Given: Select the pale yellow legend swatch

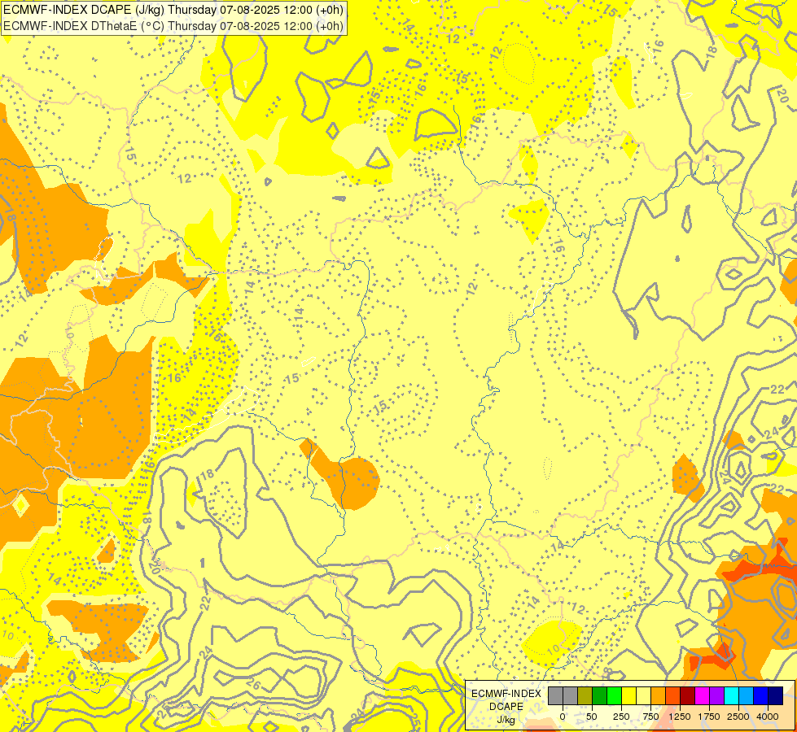Looking at the screenshot, I should [643, 695].
